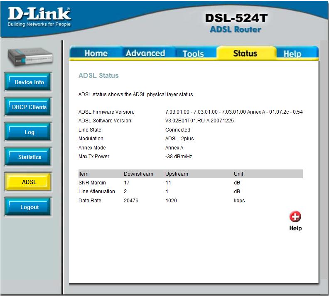Click the Upstream column header
Screen dimensions: 329x296
pos(177,174)
